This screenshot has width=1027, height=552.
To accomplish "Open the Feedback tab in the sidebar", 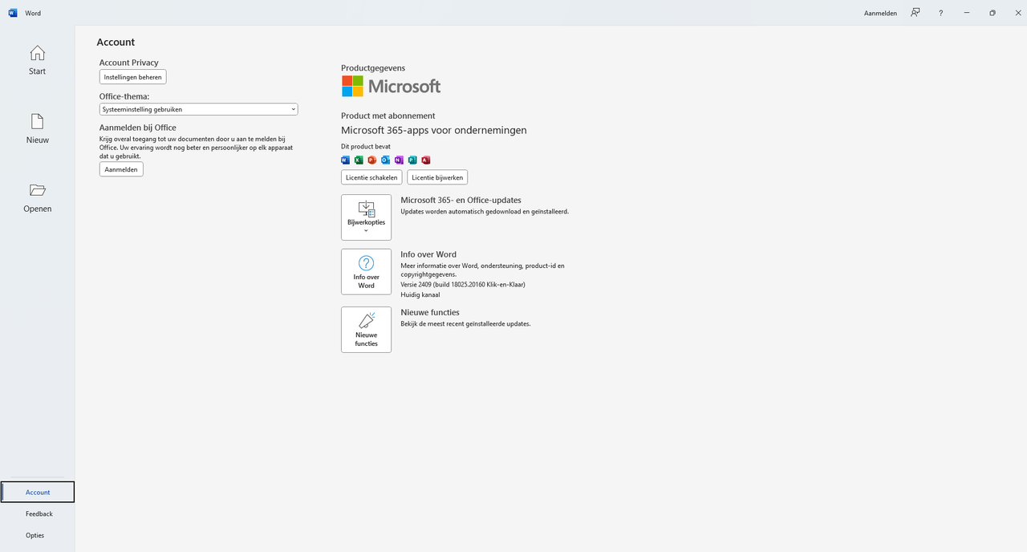I will click(39, 513).
